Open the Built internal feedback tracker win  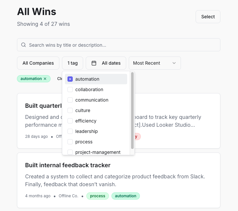(68, 165)
